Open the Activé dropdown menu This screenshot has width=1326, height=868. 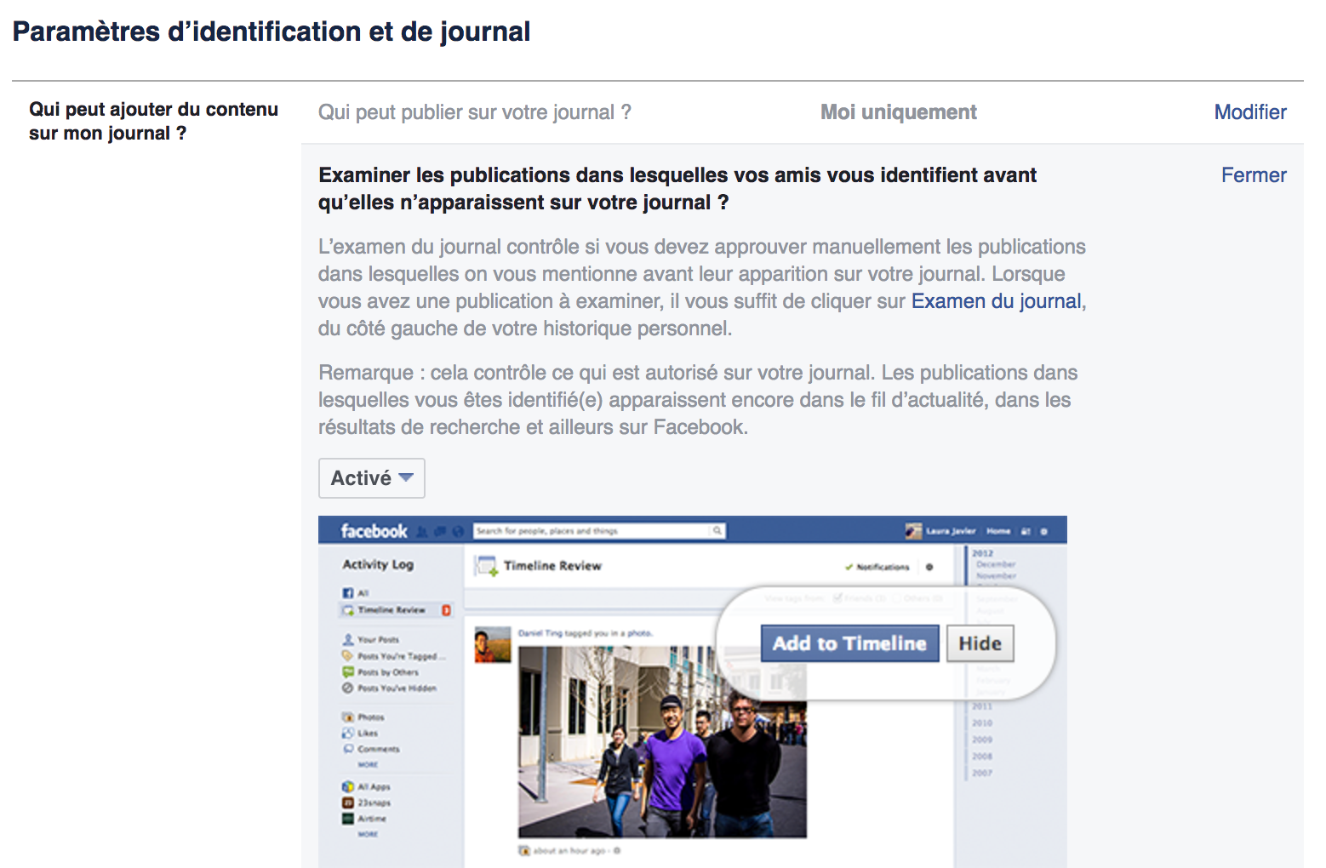(x=372, y=478)
